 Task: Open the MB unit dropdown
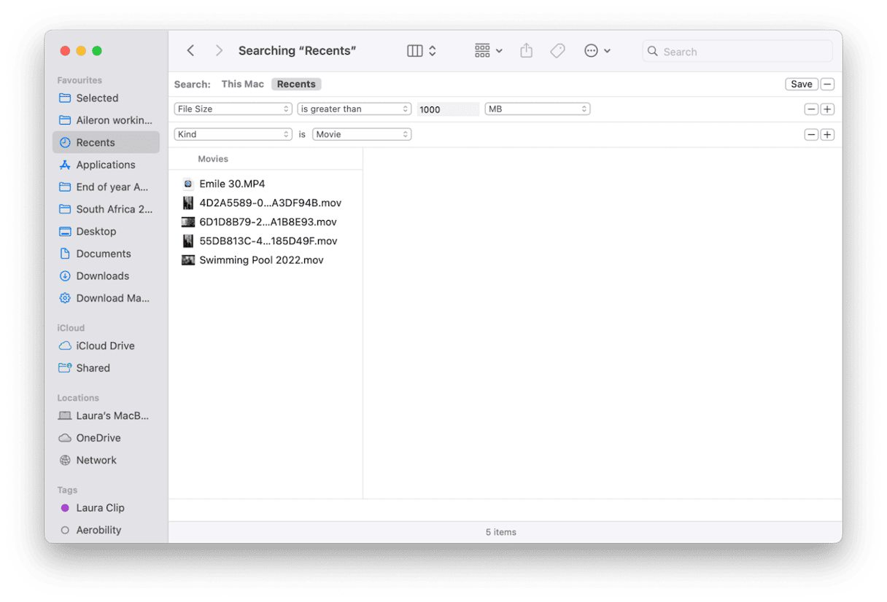(x=538, y=109)
